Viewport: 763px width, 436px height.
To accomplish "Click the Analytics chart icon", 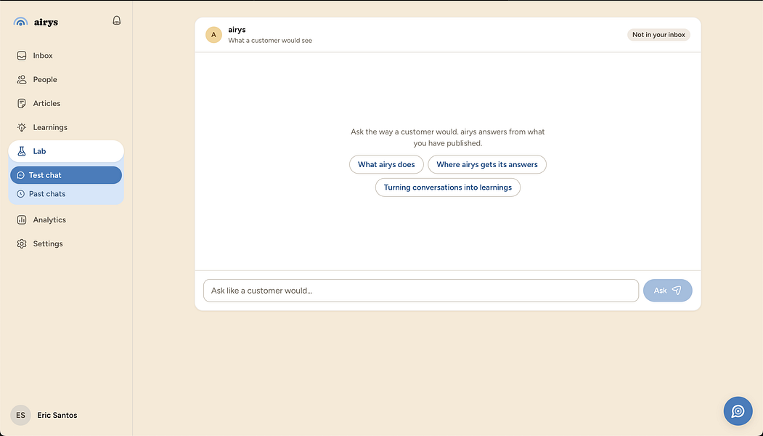I will tap(21, 219).
